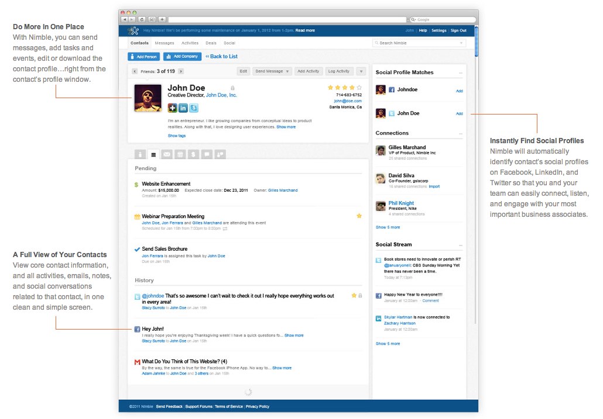Click the Gmail icon beside website email thread
The height and width of the screenshot is (419, 603).
tap(137, 362)
